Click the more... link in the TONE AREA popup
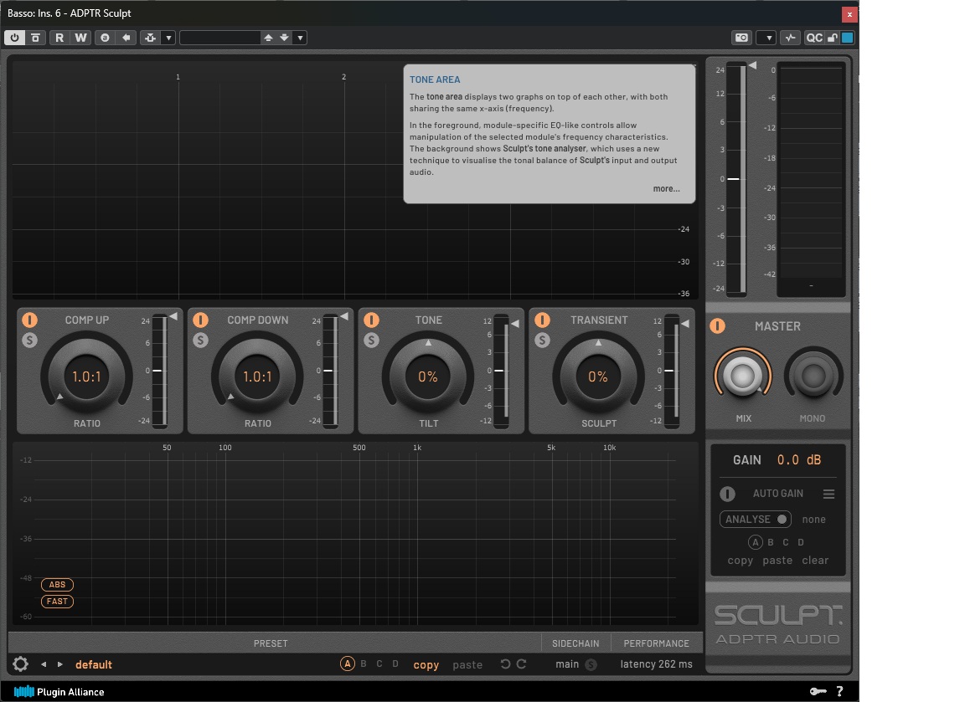The height and width of the screenshot is (702, 965). (x=666, y=188)
